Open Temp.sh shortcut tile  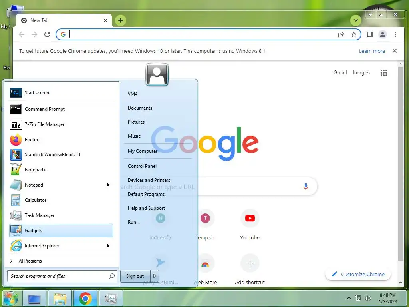click(205, 225)
